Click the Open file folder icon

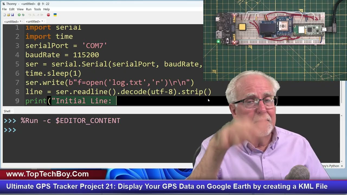tap(8, 15)
